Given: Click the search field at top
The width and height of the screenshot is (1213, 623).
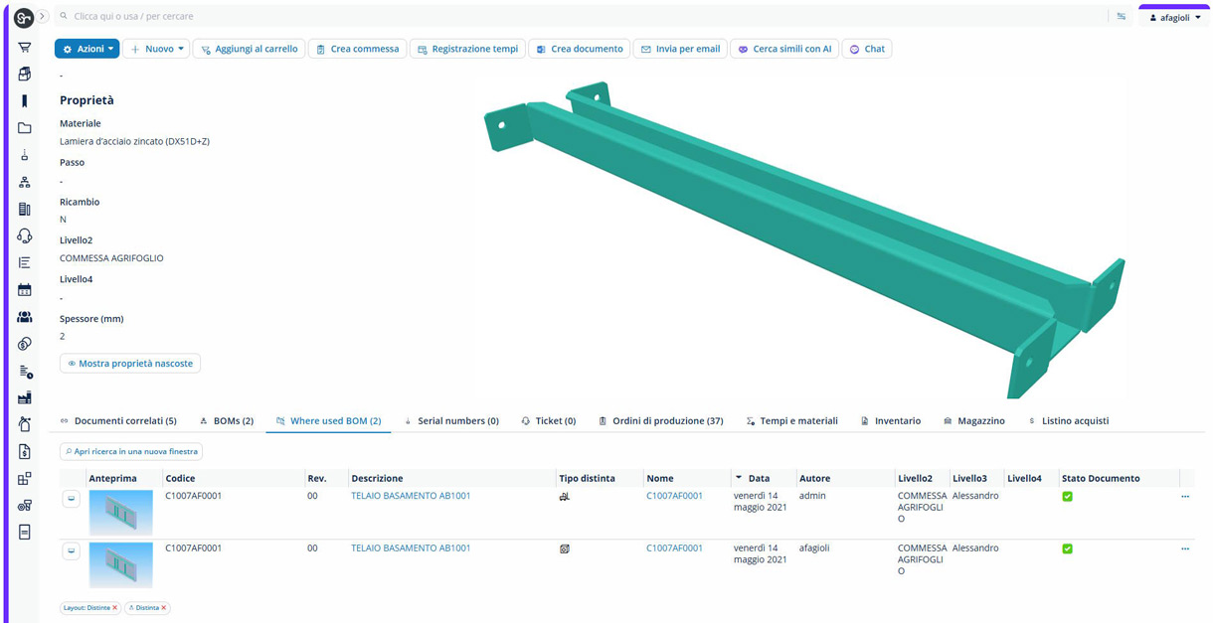Looking at the screenshot, I should point(577,17).
